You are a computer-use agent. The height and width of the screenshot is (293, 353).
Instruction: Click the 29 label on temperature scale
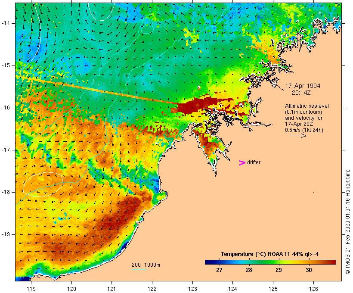pos(279,270)
